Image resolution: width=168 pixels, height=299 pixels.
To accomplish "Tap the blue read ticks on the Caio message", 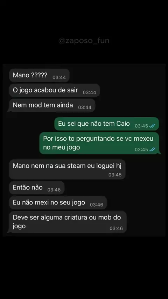I will coord(152,126).
